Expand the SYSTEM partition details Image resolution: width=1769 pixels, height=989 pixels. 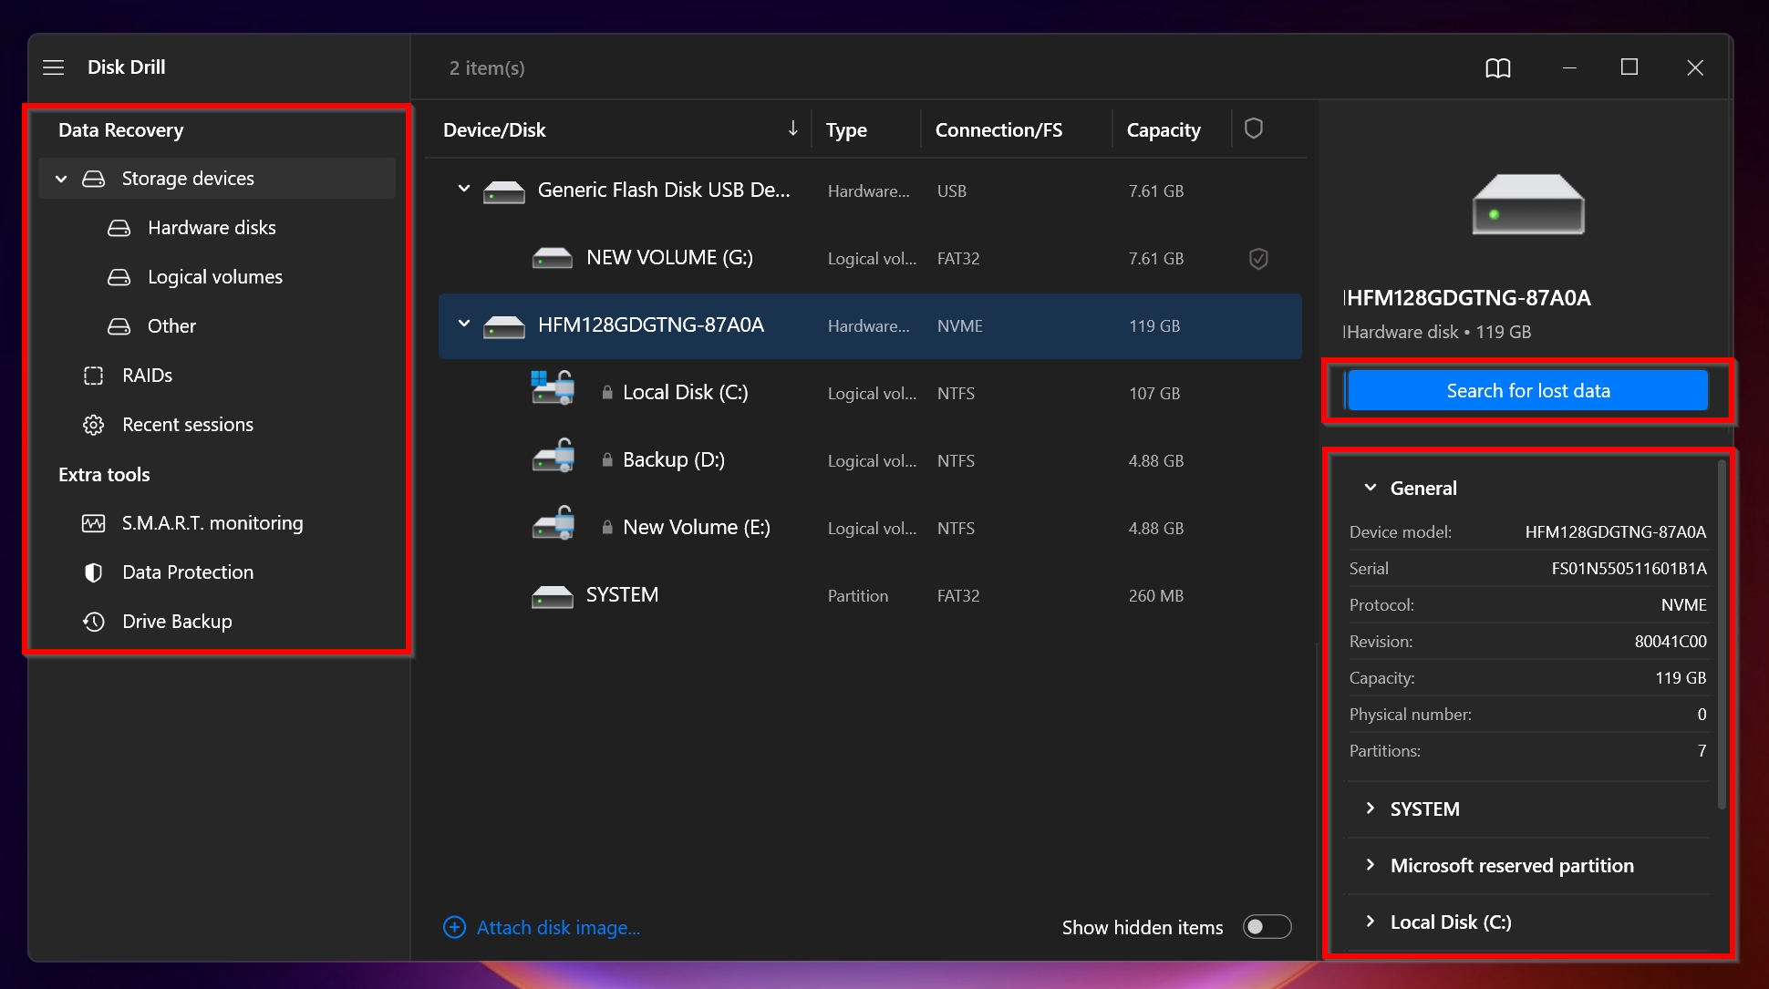[1371, 806]
